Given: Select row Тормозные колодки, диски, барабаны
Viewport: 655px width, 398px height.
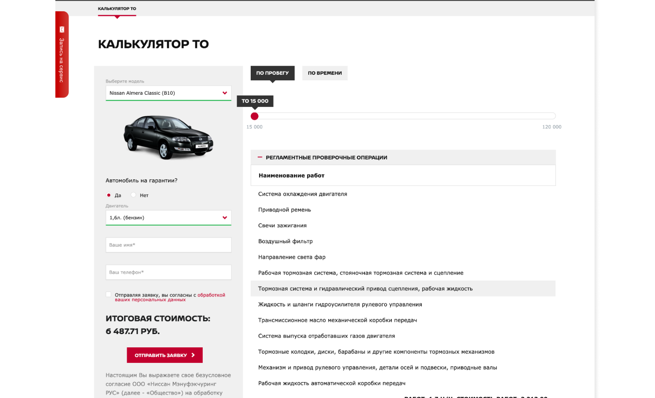Looking at the screenshot, I should [x=403, y=352].
